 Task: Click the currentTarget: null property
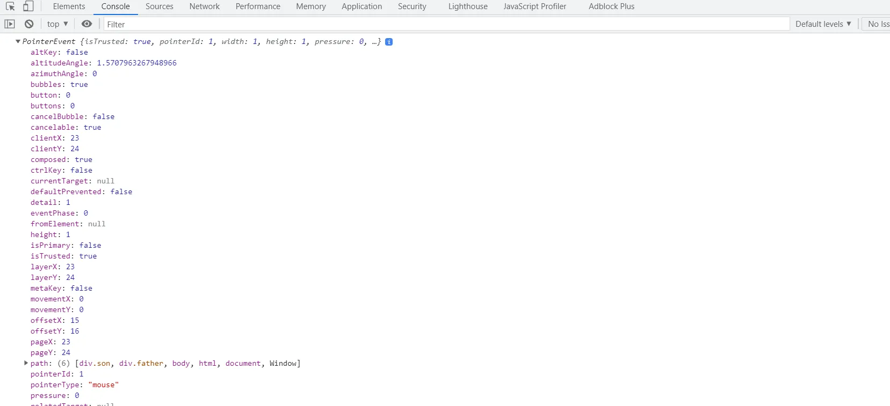coord(73,181)
